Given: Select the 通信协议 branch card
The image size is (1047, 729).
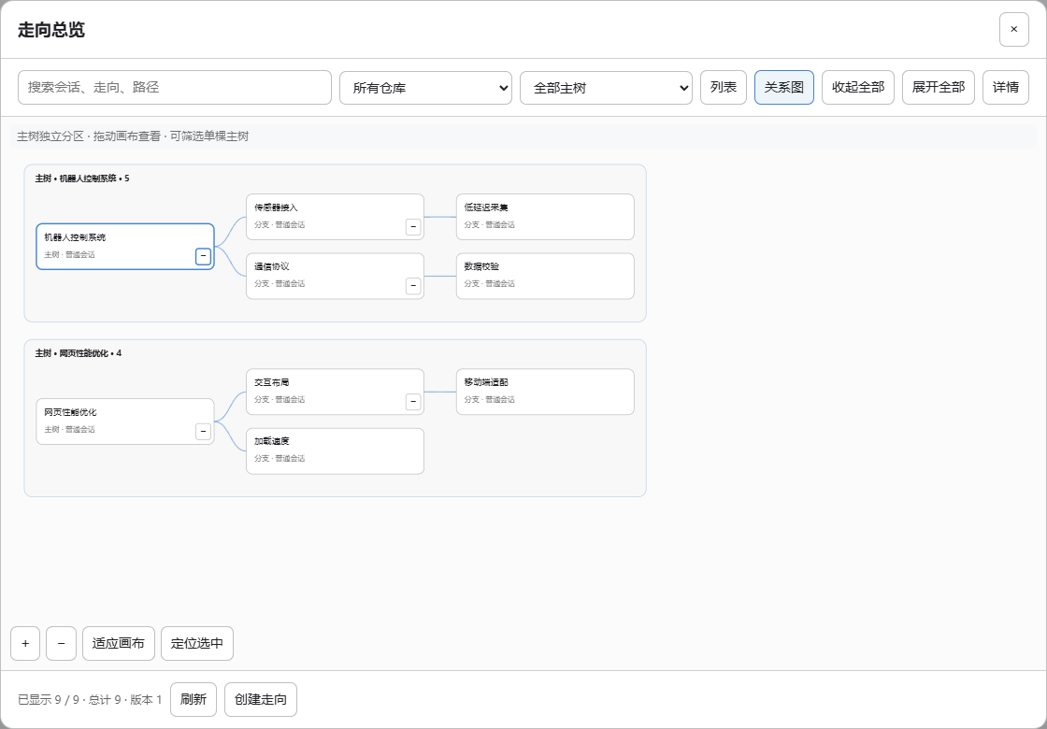Looking at the screenshot, I should (336, 276).
